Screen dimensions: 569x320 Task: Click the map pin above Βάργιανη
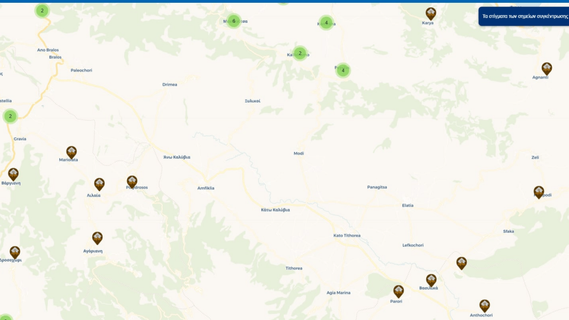pos(13,174)
